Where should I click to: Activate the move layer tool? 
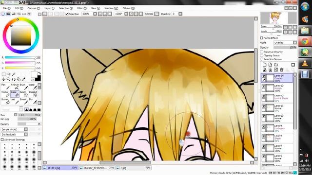[3, 79]
